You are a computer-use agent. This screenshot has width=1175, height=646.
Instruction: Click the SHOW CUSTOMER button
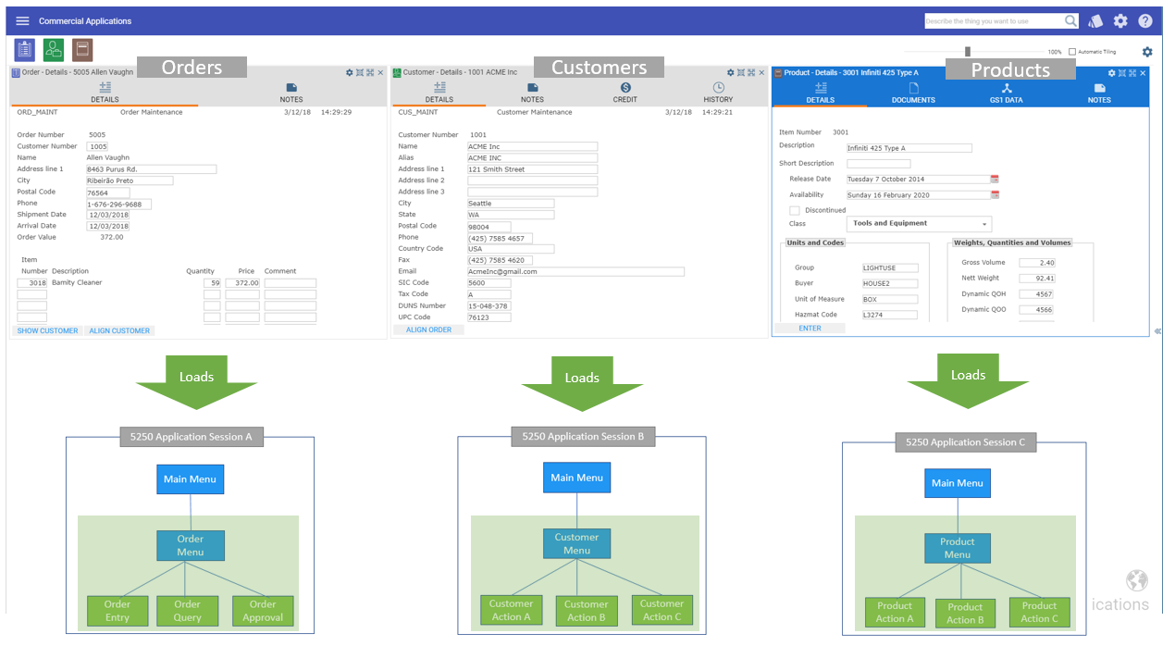(48, 330)
